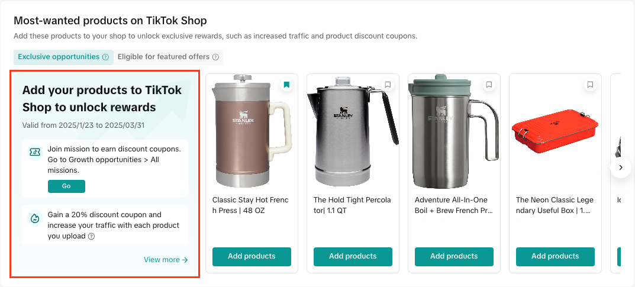Add products for Hold Tight Percolator
This screenshot has height=287, width=635.
pos(353,256)
